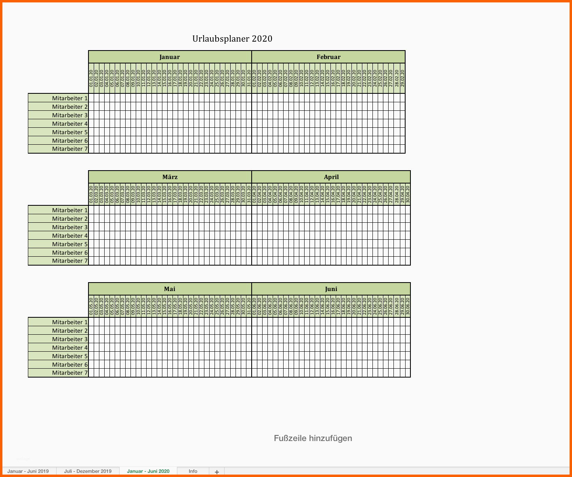The width and height of the screenshot is (572, 477).
Task: Switch to the Januar - Juni 2019 sheet tab
Action: click(x=28, y=471)
